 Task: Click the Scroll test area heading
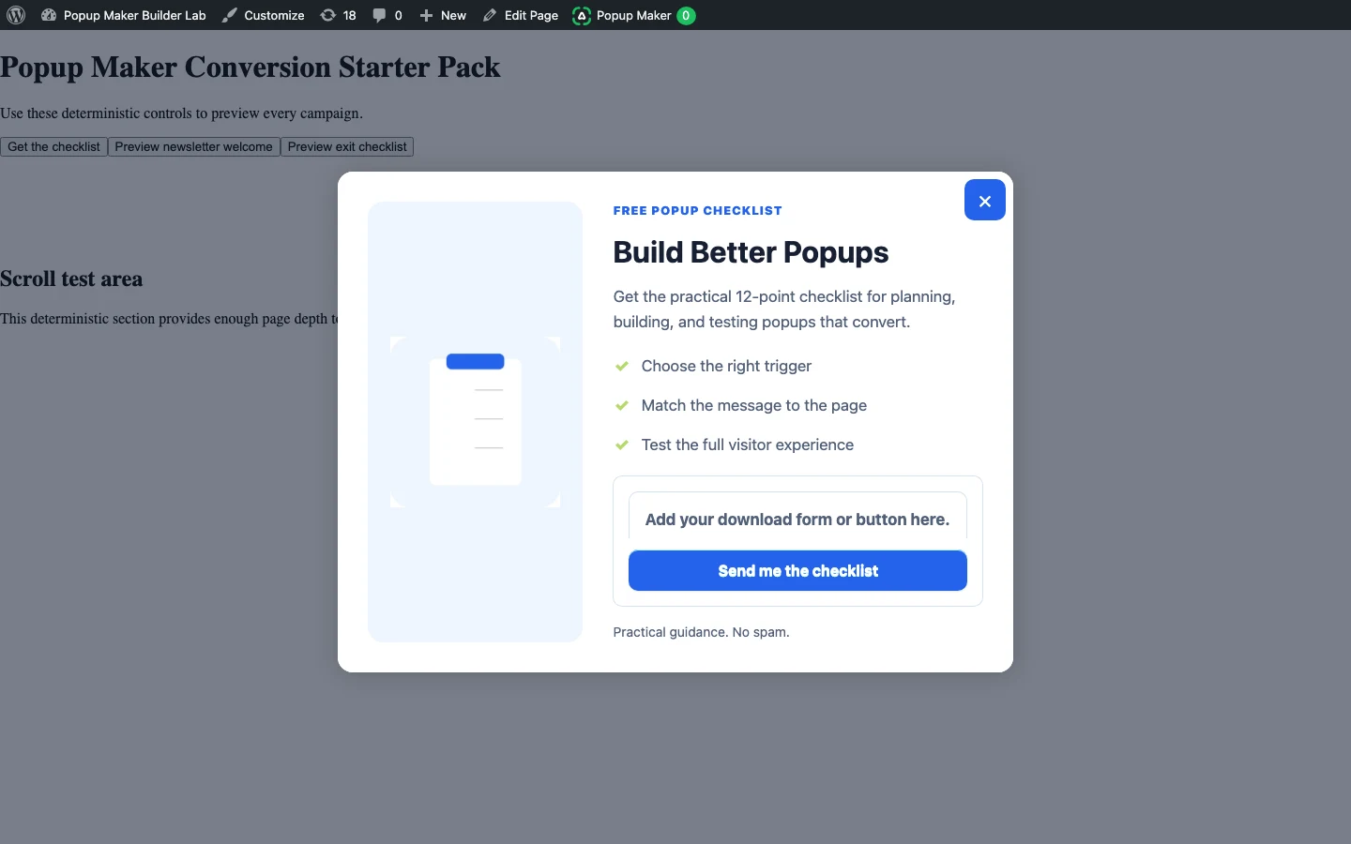click(71, 279)
